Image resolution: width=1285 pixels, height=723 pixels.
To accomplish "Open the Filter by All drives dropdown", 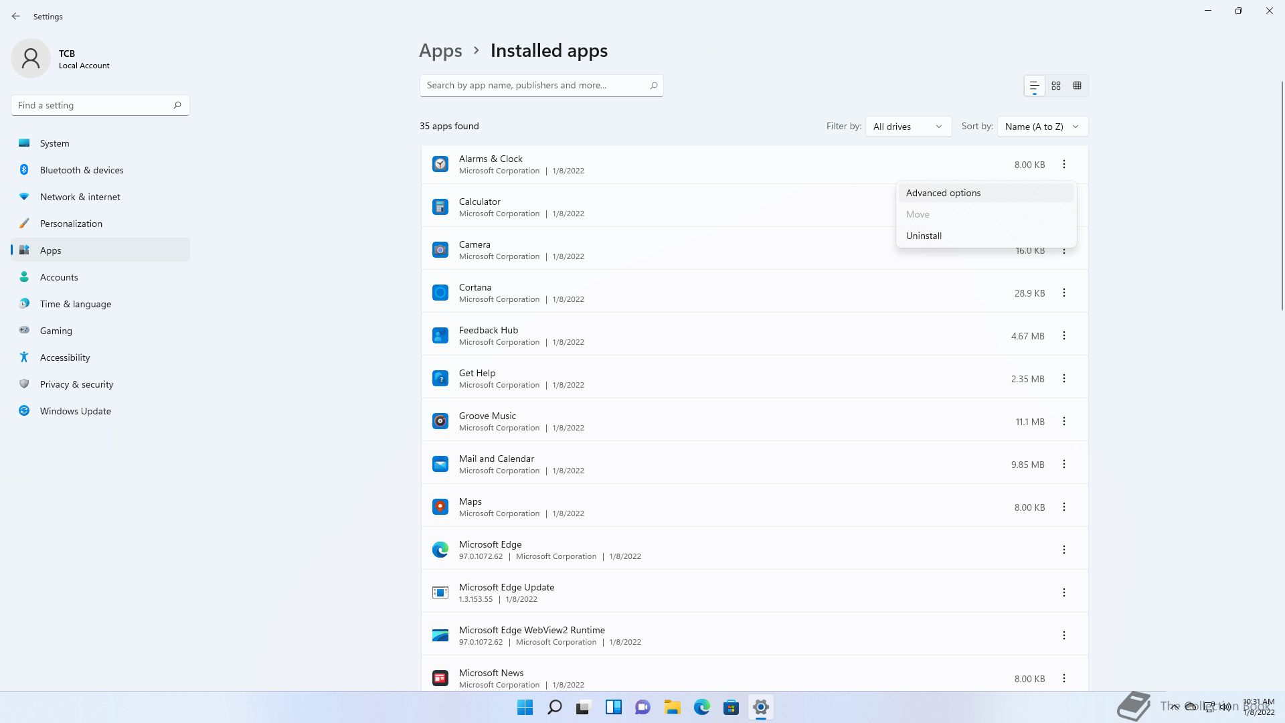I will [908, 127].
